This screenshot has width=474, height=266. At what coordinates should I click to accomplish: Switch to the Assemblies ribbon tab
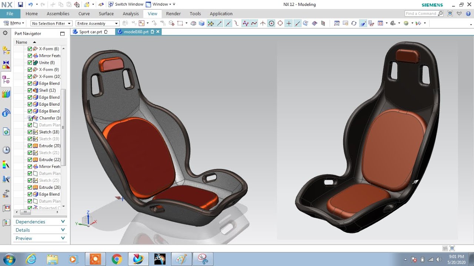[58, 14]
